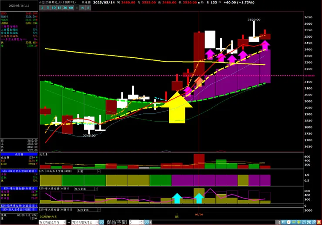Click the GO button after 保留空間
Viewport: 322px width, 225px height.
(147, 222)
